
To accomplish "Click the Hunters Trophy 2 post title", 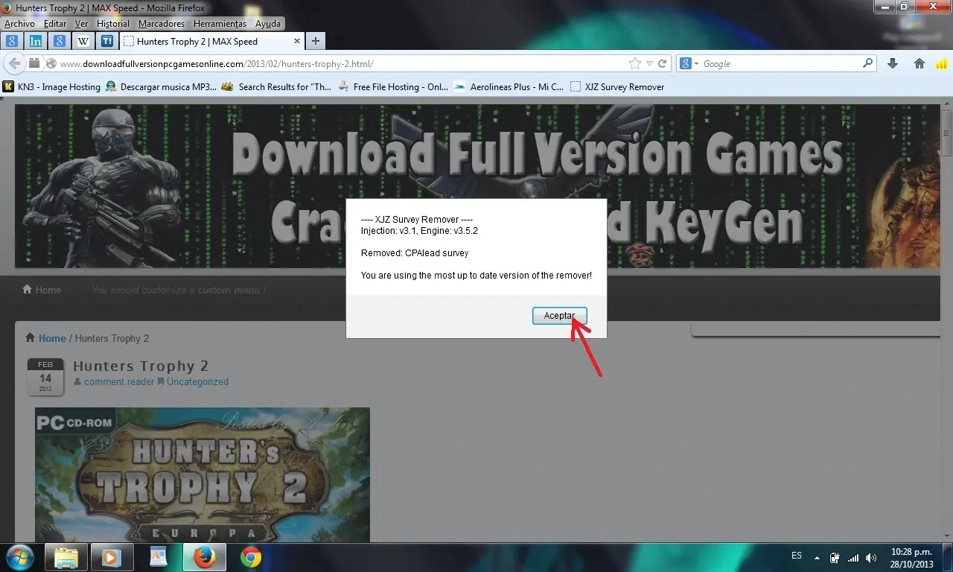I will click(x=141, y=366).
